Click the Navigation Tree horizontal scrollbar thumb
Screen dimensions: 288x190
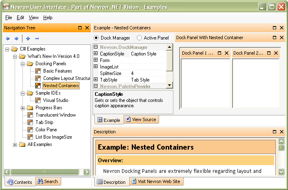(45, 172)
